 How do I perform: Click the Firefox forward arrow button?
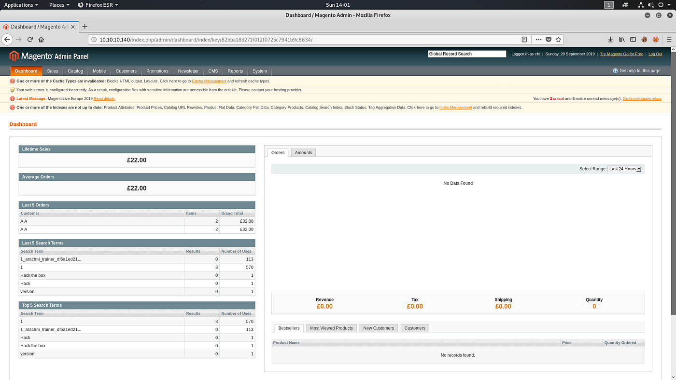(x=19, y=40)
